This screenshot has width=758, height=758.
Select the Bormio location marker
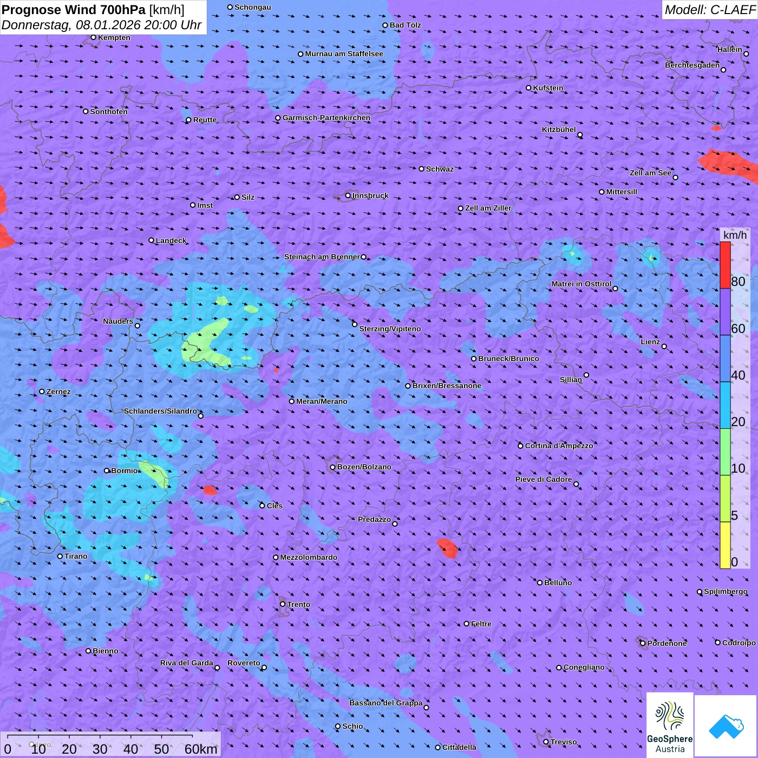[x=107, y=471]
